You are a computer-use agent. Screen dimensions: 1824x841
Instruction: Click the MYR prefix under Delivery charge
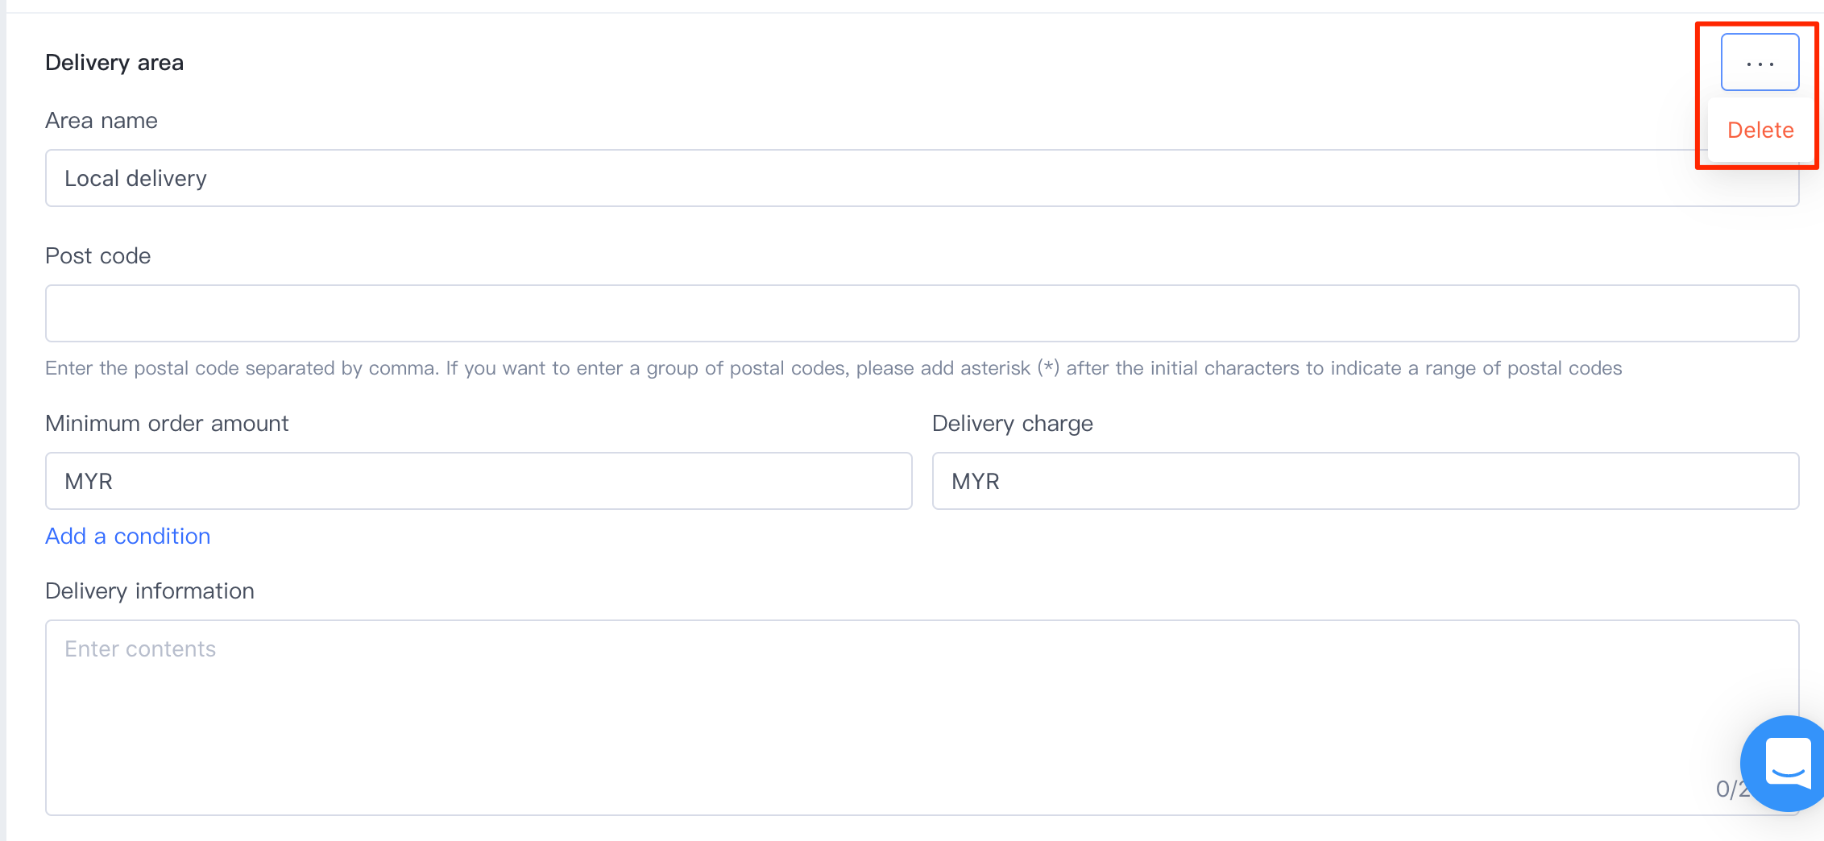coord(975,482)
